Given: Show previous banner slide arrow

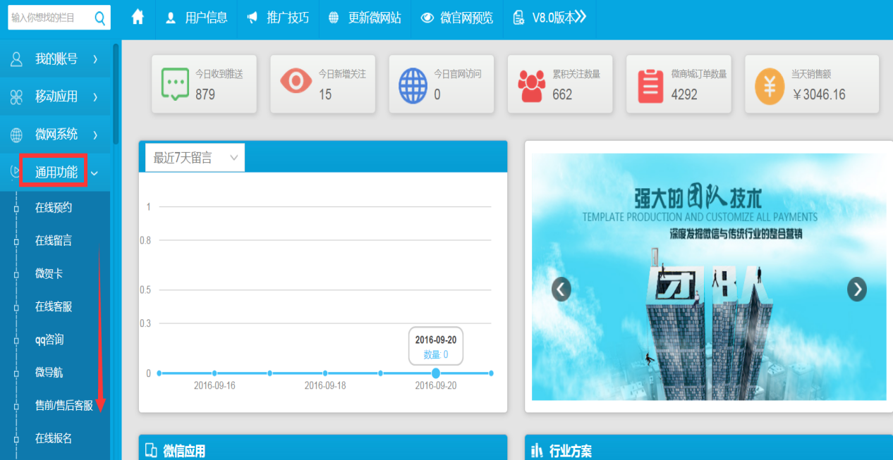Looking at the screenshot, I should tap(561, 289).
